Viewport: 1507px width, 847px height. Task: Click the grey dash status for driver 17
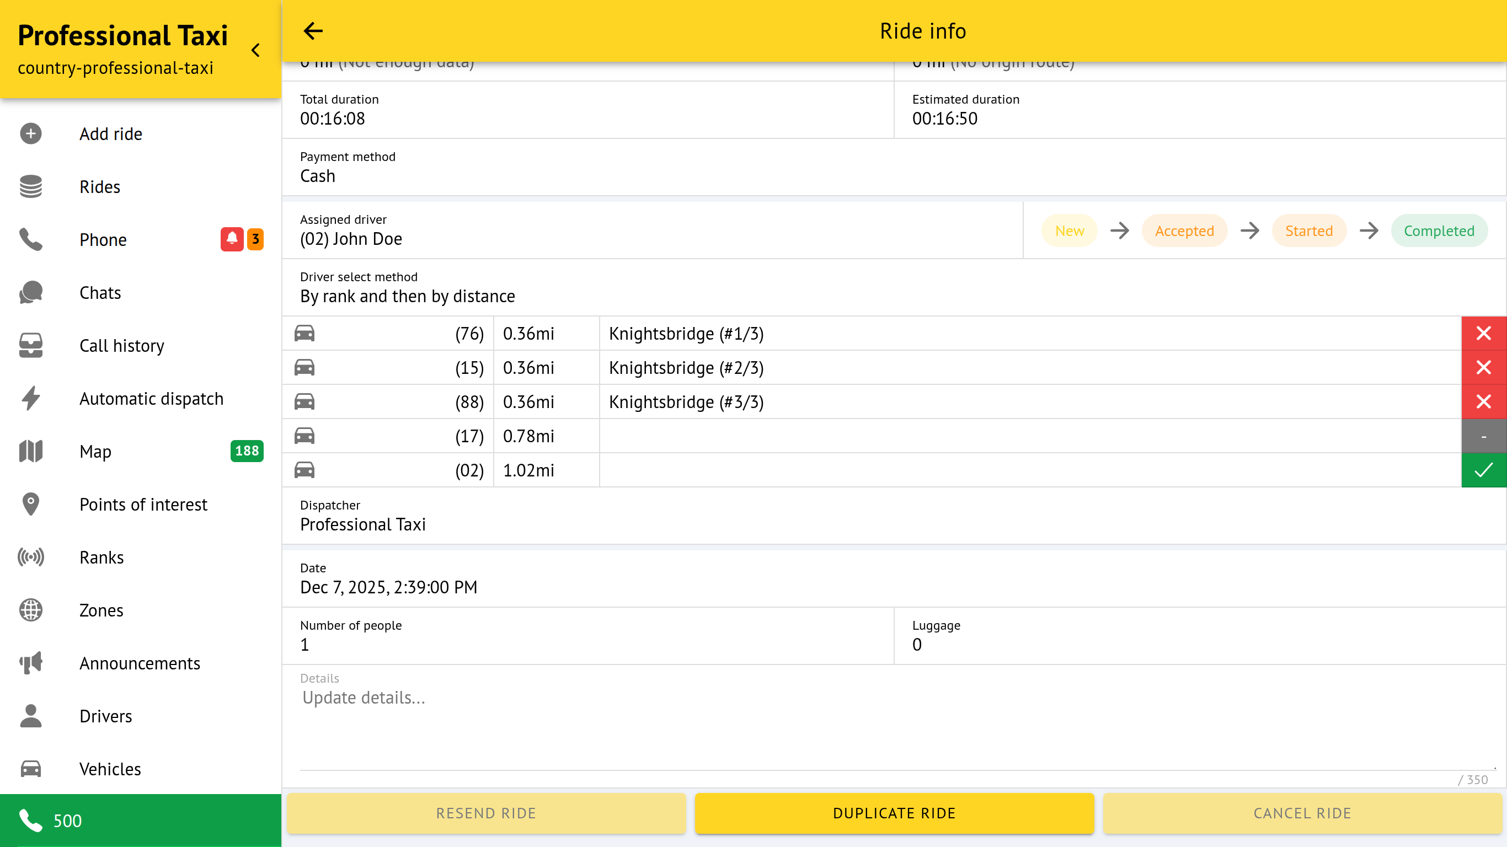1483,436
